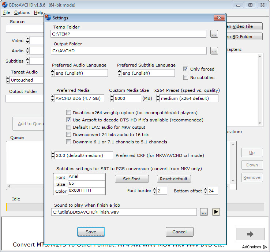Browse for the Temp Folder location

[x=214, y=34]
